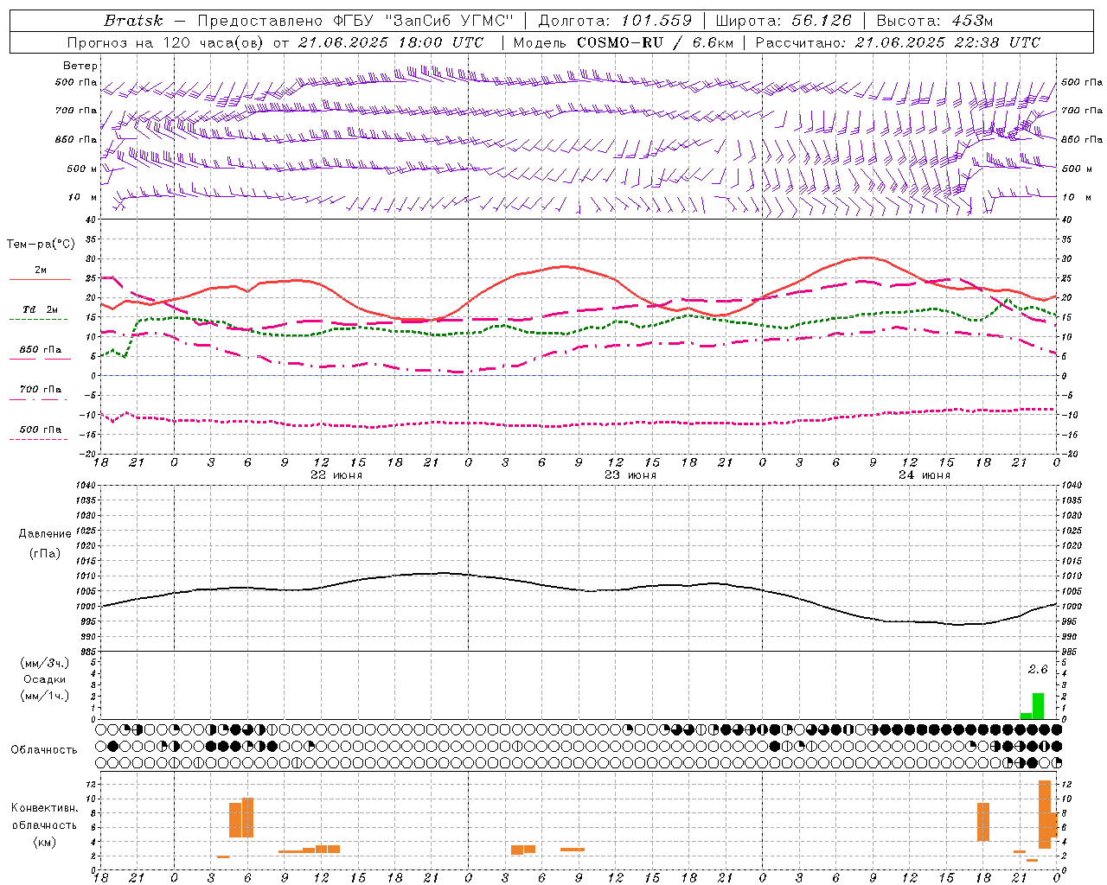Click the "Td 2м" dew point legend entry
Viewport: 1107px width, 885px height.
point(41,309)
